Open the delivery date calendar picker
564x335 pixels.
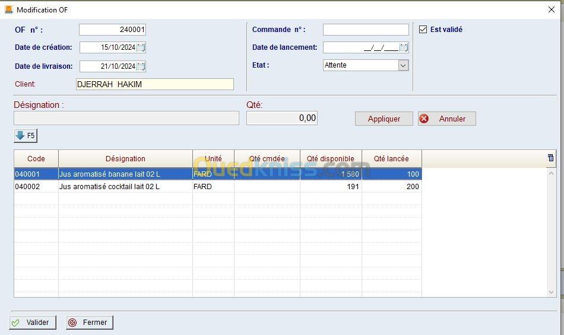(141, 66)
